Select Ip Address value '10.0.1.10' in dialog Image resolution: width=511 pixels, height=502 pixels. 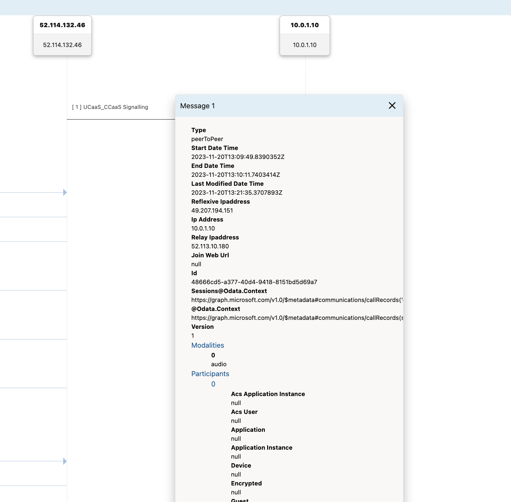tap(203, 228)
